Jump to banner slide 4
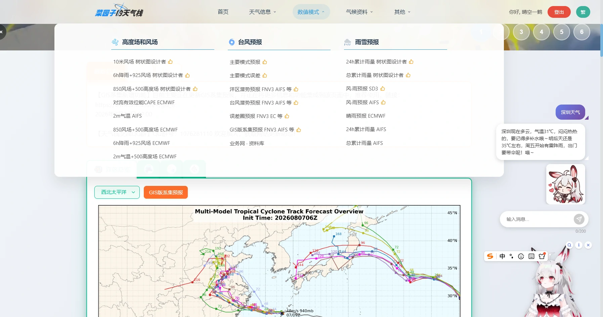The height and width of the screenshot is (317, 603). 542,32
